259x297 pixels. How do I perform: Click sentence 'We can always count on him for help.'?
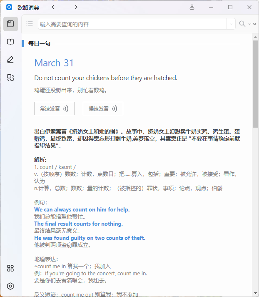click(x=82, y=209)
